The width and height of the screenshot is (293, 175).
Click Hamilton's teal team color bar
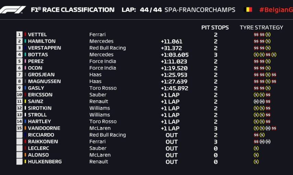pos(25,41)
